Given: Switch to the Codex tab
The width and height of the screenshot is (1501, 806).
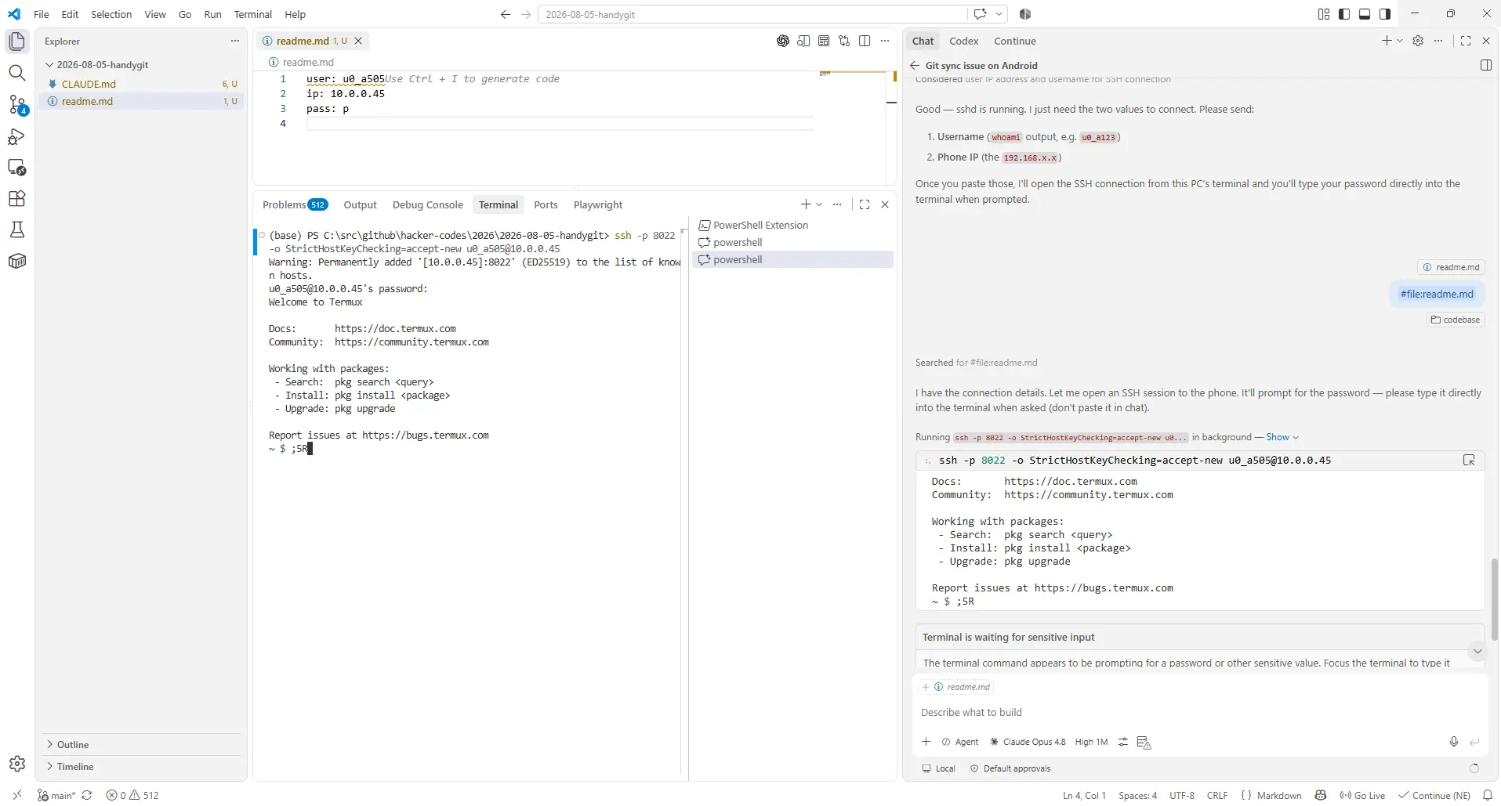Looking at the screenshot, I should (963, 41).
